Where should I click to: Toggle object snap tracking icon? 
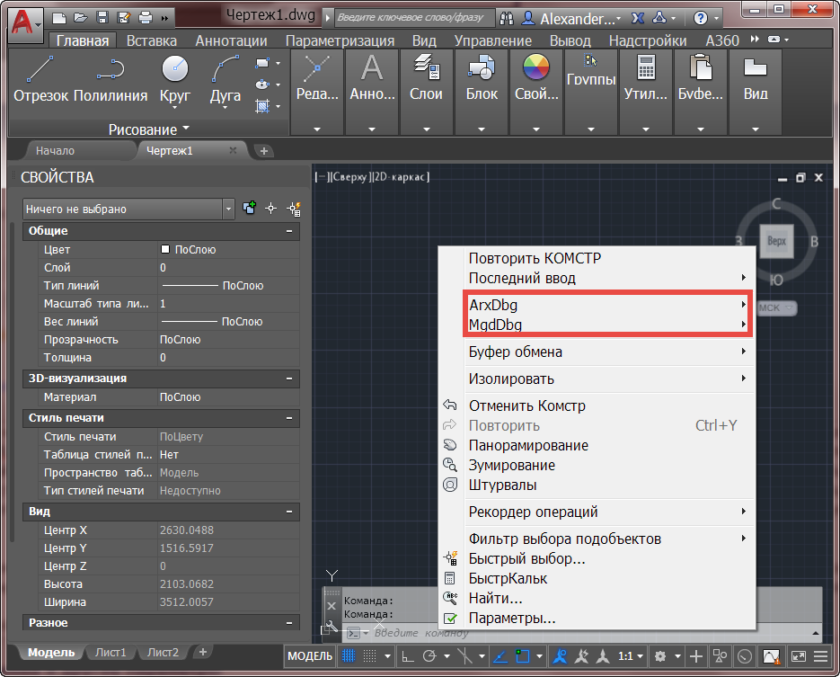pos(500,656)
